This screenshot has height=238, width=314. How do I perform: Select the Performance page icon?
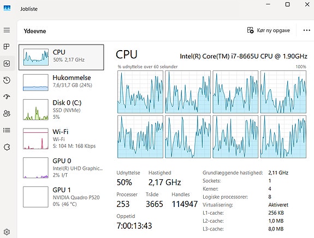[x=7, y=64]
